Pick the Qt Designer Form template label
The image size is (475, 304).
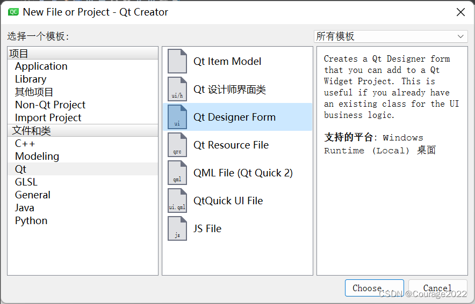point(234,117)
